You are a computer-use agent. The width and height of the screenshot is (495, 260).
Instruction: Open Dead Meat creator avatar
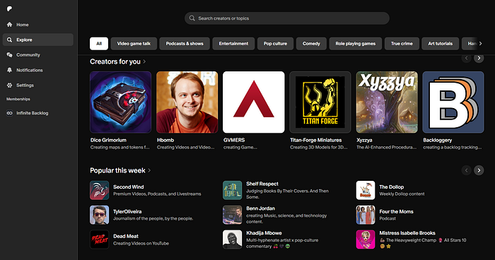pos(100,240)
